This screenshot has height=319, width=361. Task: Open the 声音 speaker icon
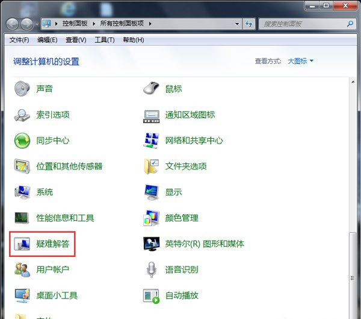pyautogui.click(x=22, y=89)
